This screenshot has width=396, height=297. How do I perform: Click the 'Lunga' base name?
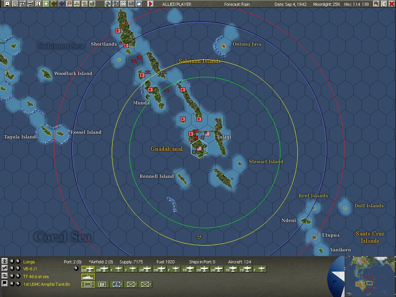(29, 262)
